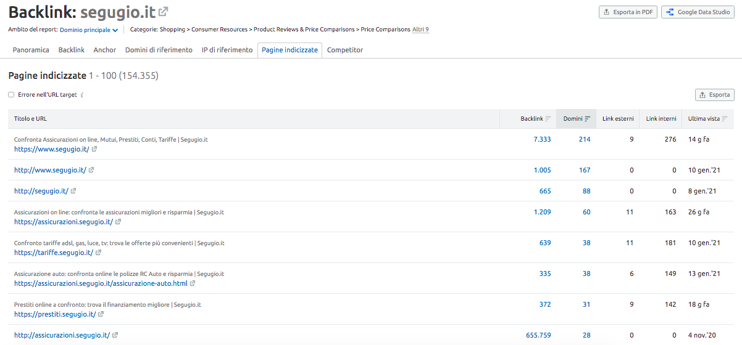Click external link icon beside http://segugio.it/
Viewport: 742px width, 345px height.
tap(73, 191)
